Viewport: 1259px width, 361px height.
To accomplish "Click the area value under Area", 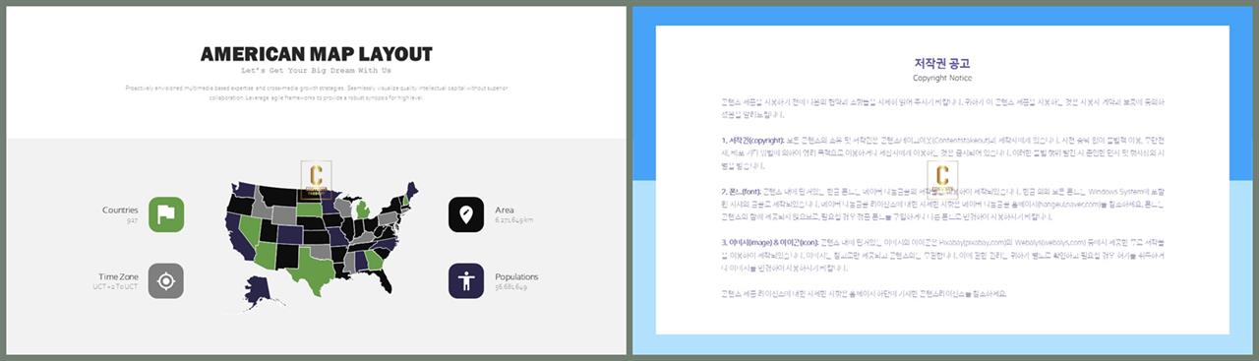I will pyautogui.click(x=514, y=220).
